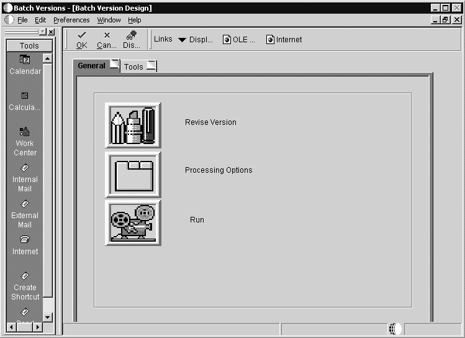Click Create Shortcut in the sidebar

pos(25,286)
